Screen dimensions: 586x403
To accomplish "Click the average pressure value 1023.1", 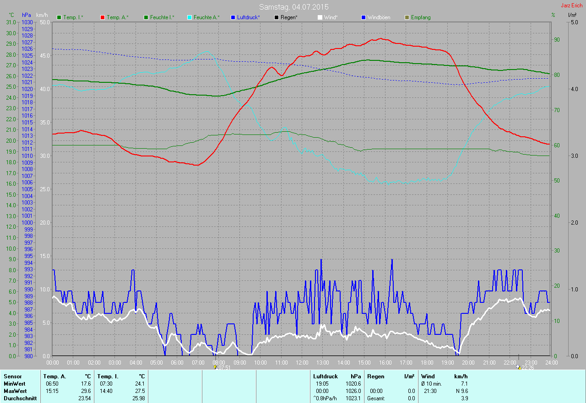I will [353, 398].
